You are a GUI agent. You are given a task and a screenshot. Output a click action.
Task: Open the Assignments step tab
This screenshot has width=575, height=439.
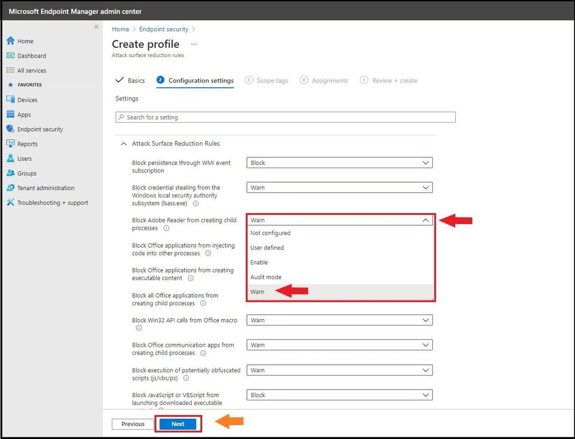[x=324, y=81]
